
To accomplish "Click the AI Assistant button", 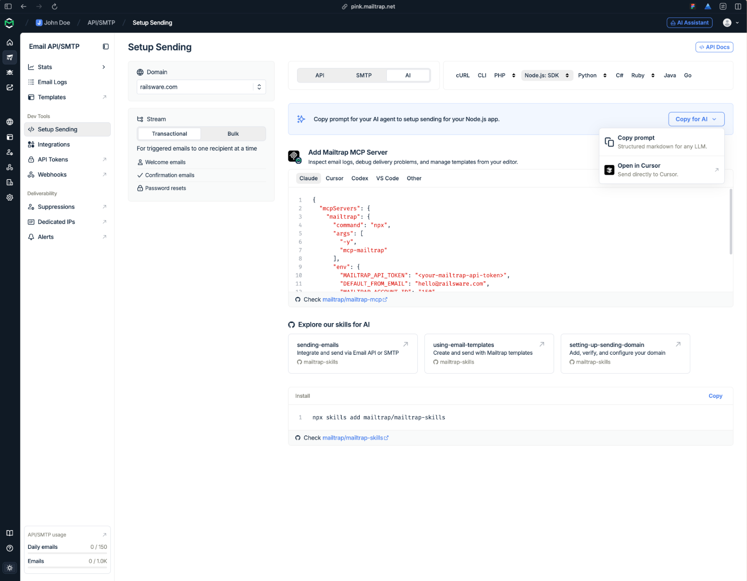I will 689,23.
